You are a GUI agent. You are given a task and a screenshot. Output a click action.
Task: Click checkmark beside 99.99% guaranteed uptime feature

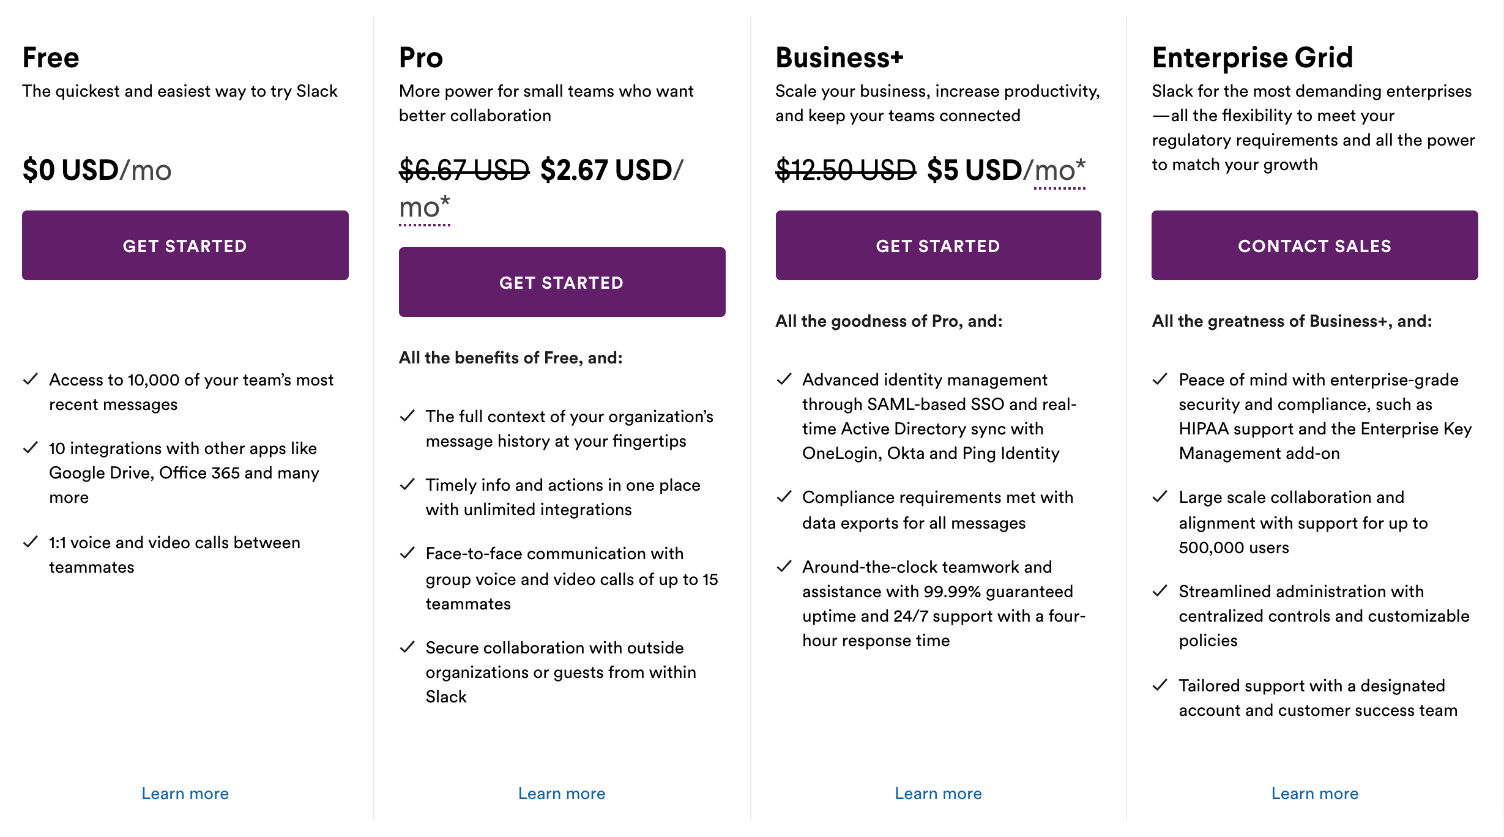coord(784,567)
